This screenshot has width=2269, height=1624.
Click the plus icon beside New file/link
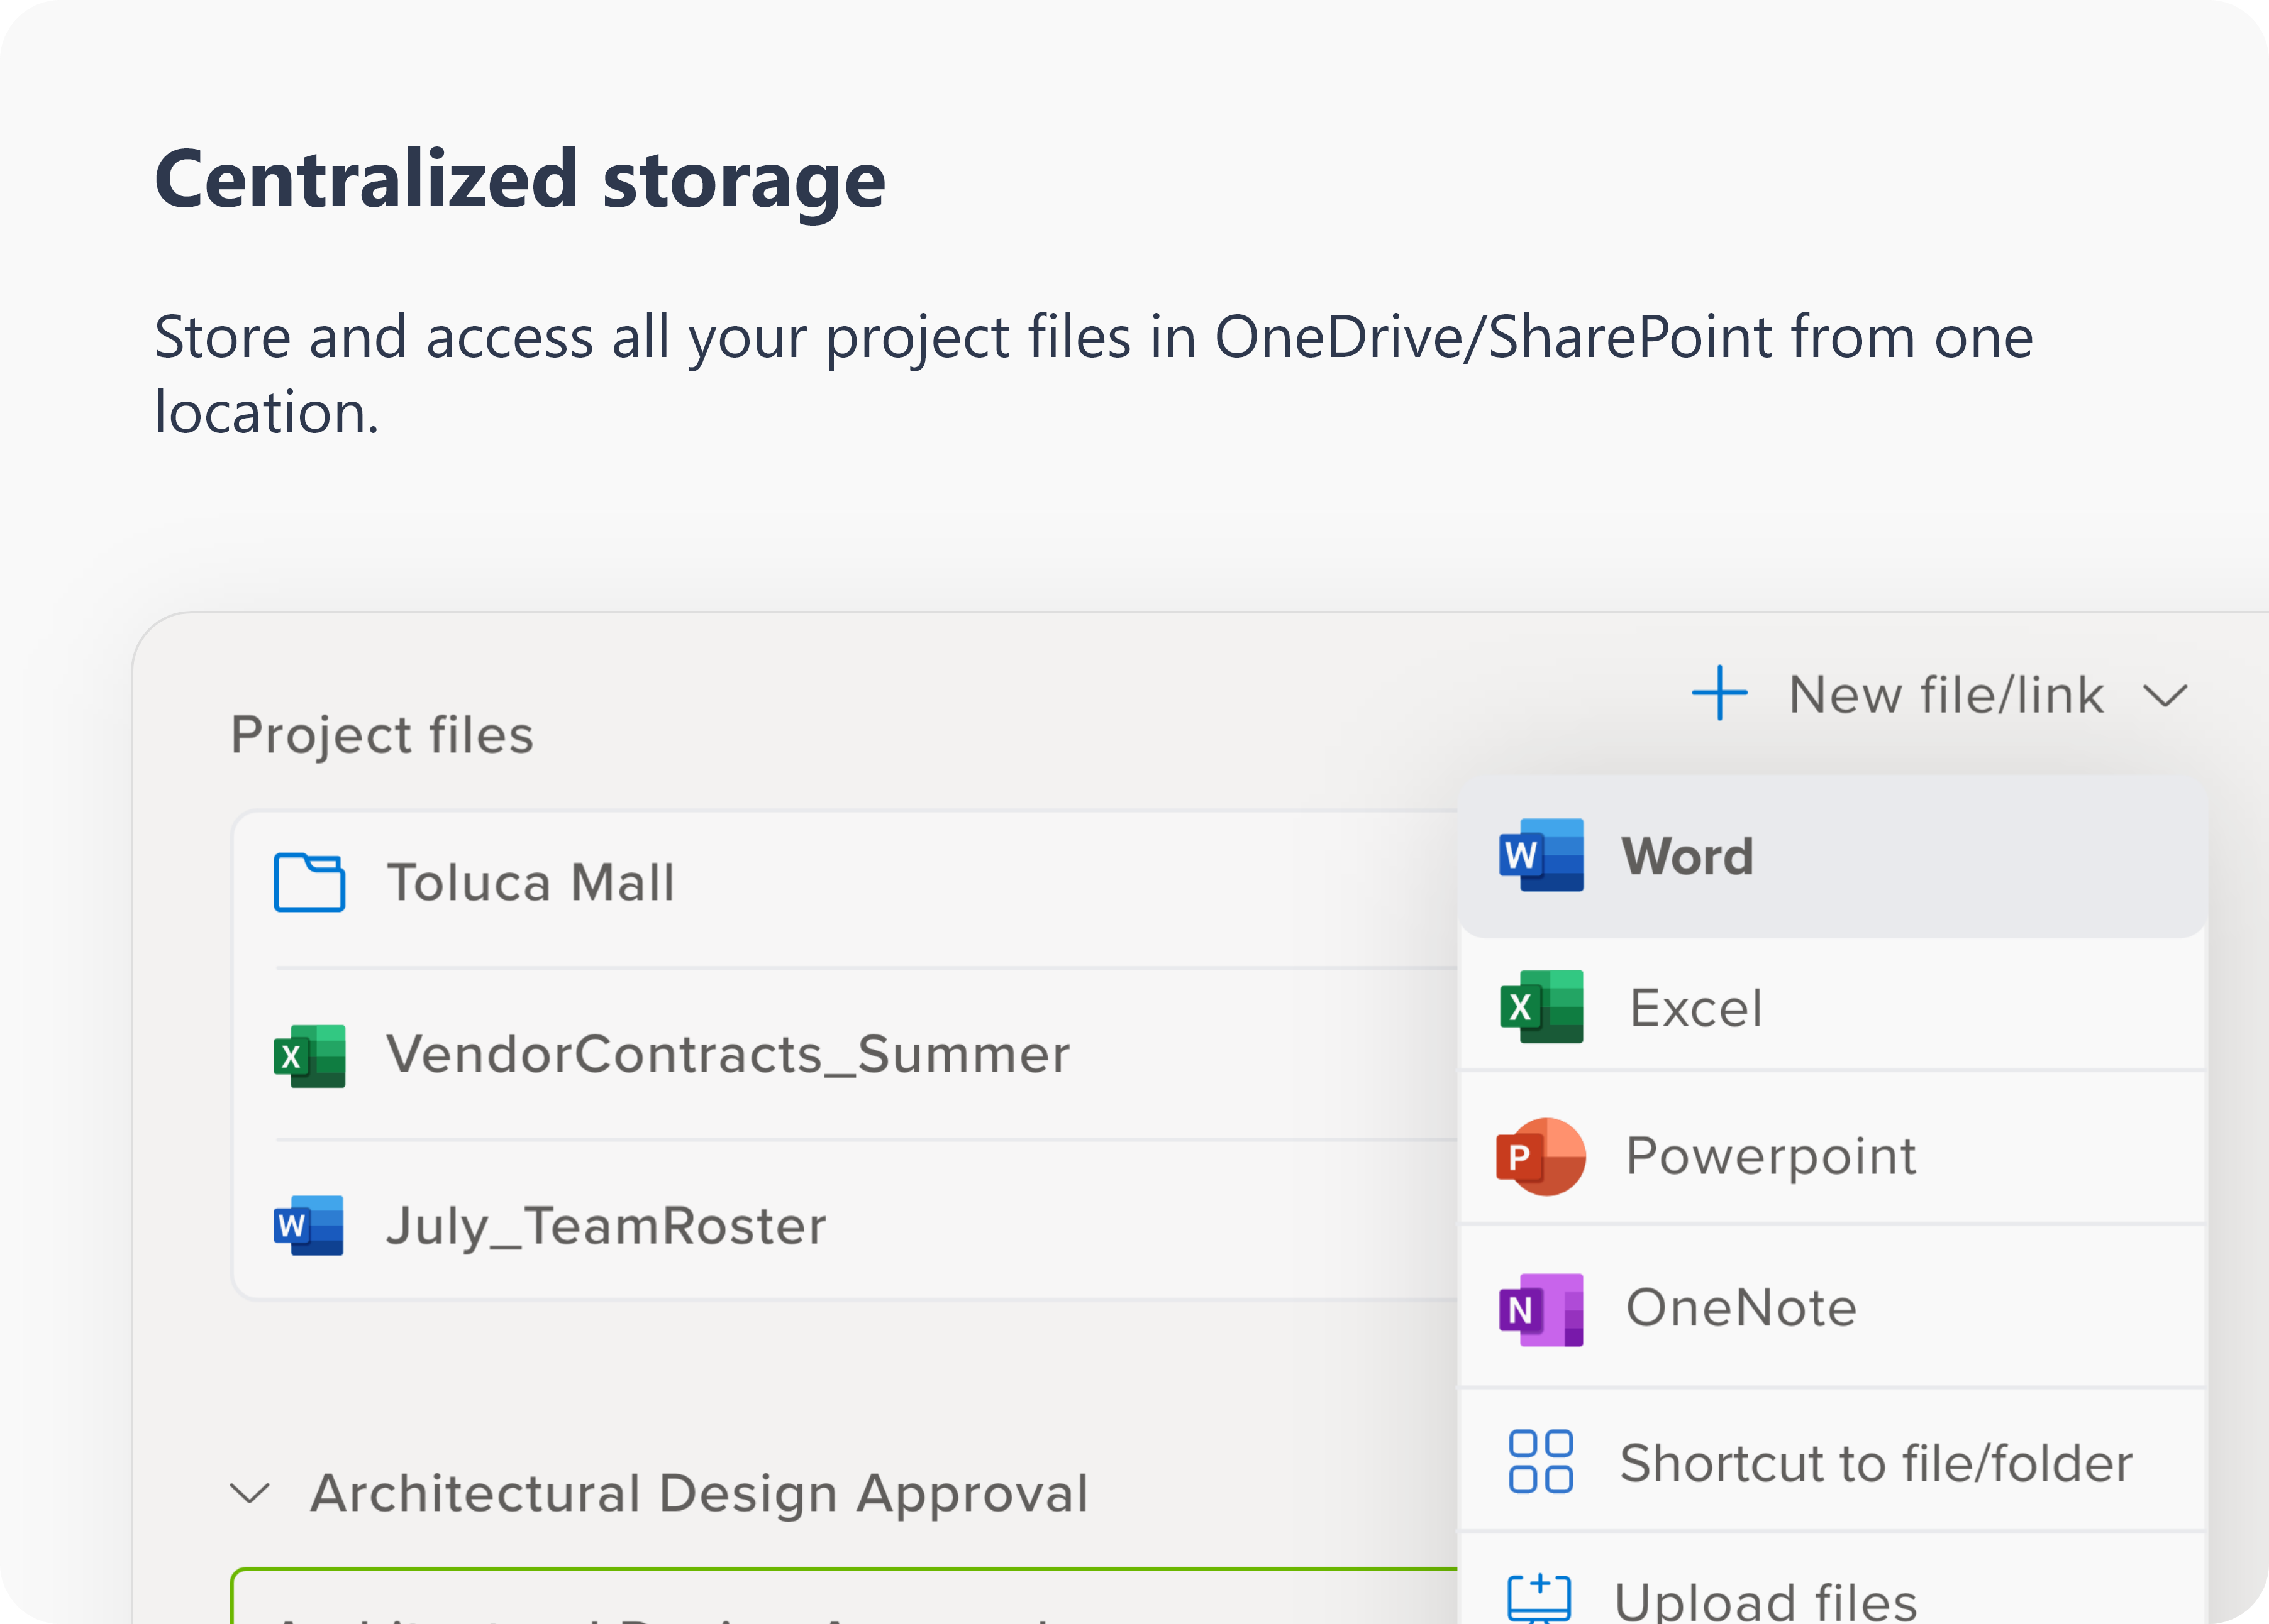(x=1719, y=693)
